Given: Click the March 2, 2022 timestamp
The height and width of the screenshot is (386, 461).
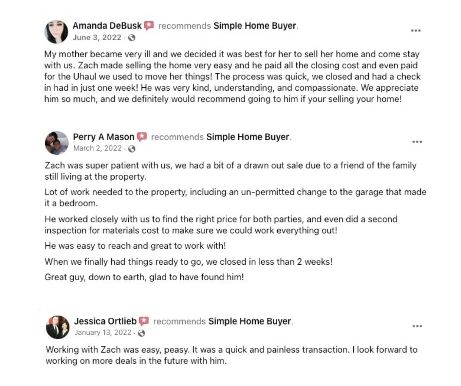Looking at the screenshot, I should coord(97,149).
